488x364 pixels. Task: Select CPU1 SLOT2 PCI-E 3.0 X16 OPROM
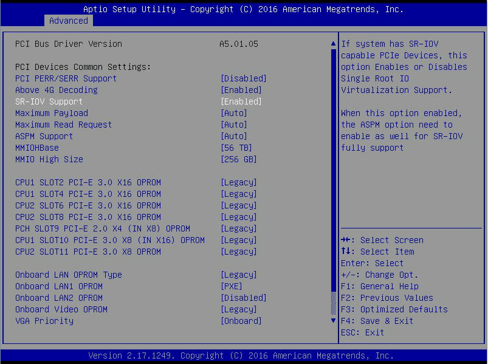[x=88, y=182]
